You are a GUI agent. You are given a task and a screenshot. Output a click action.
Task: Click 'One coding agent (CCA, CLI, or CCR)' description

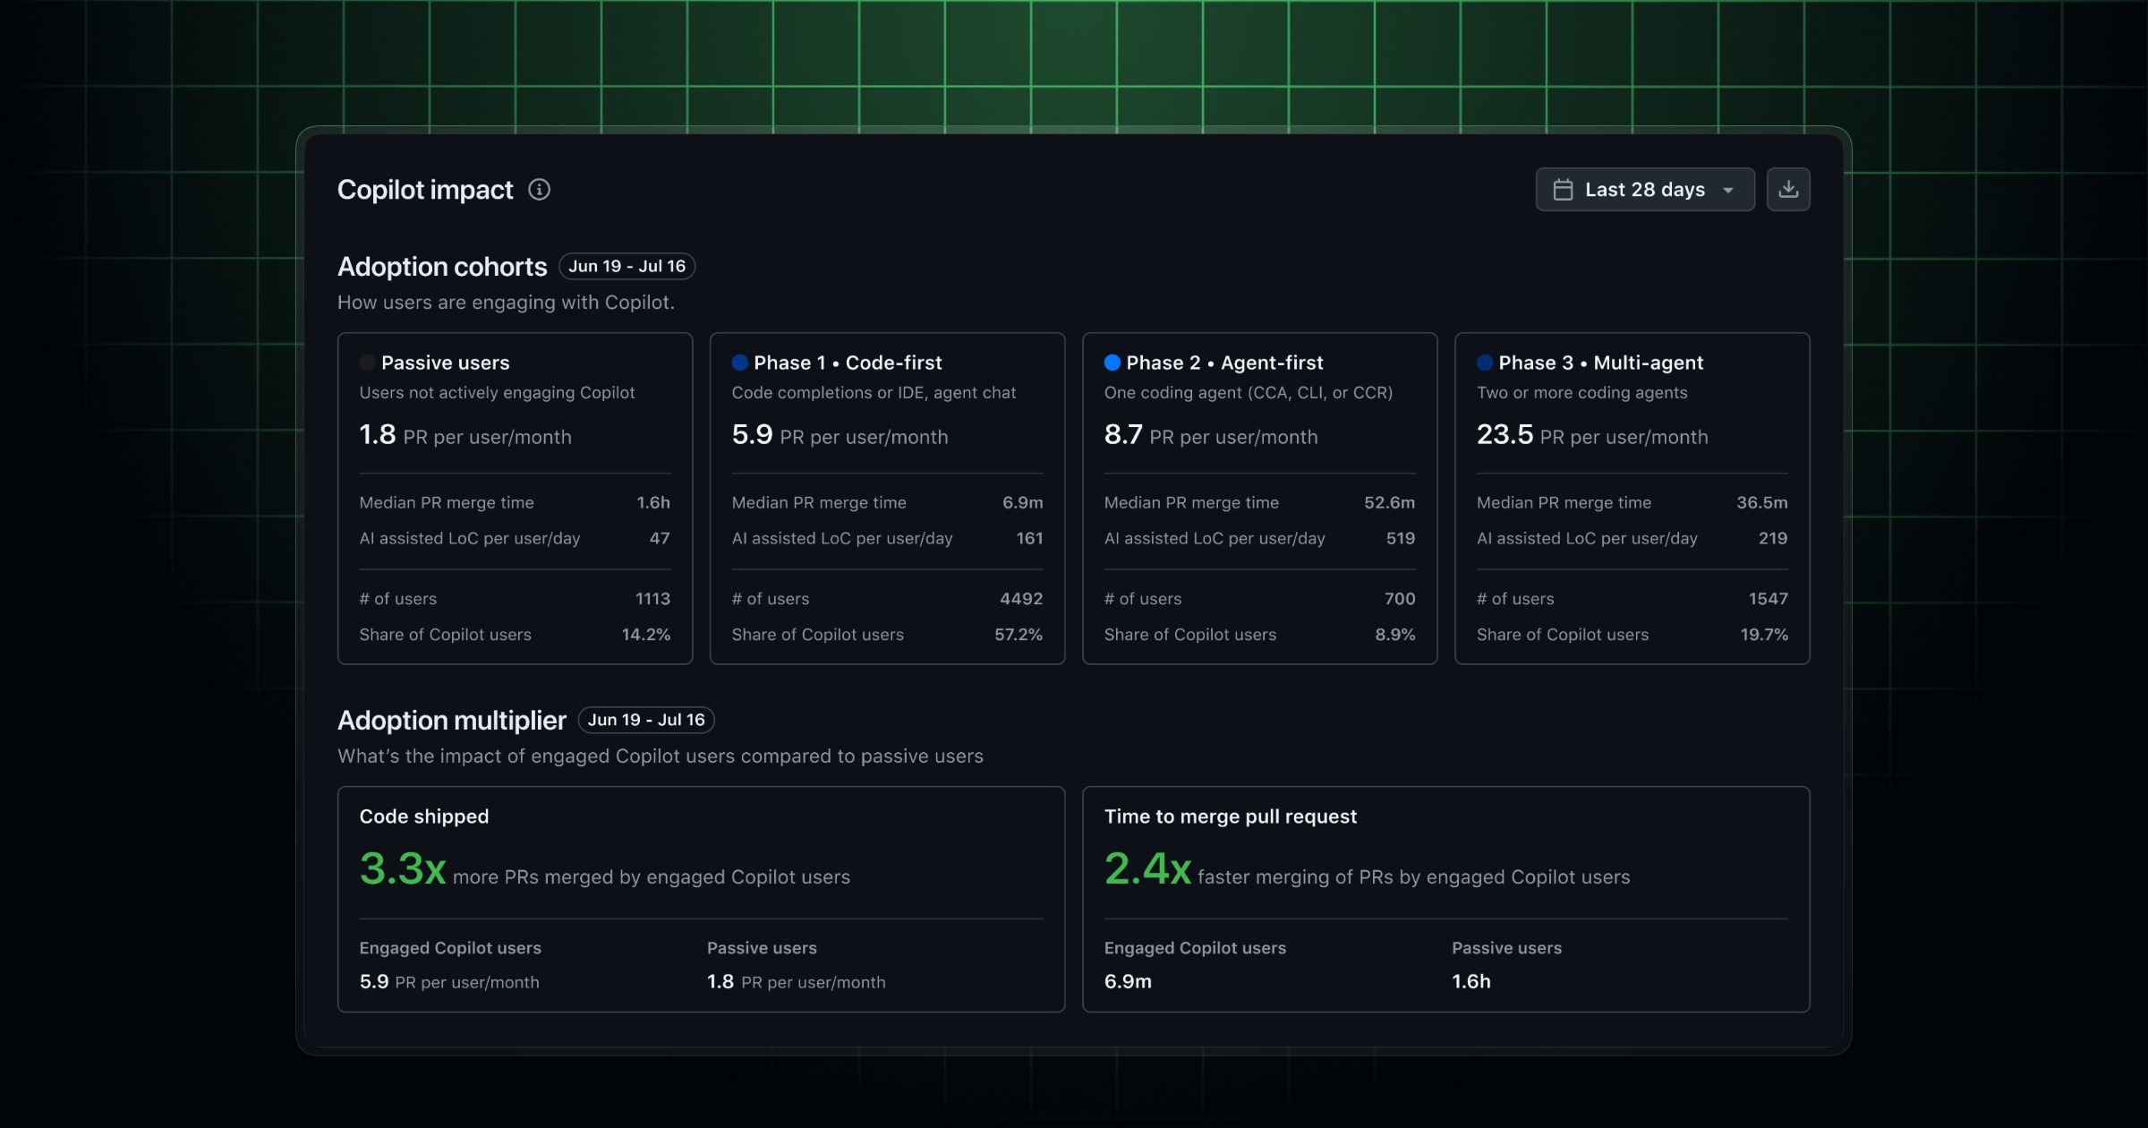[x=1249, y=393]
